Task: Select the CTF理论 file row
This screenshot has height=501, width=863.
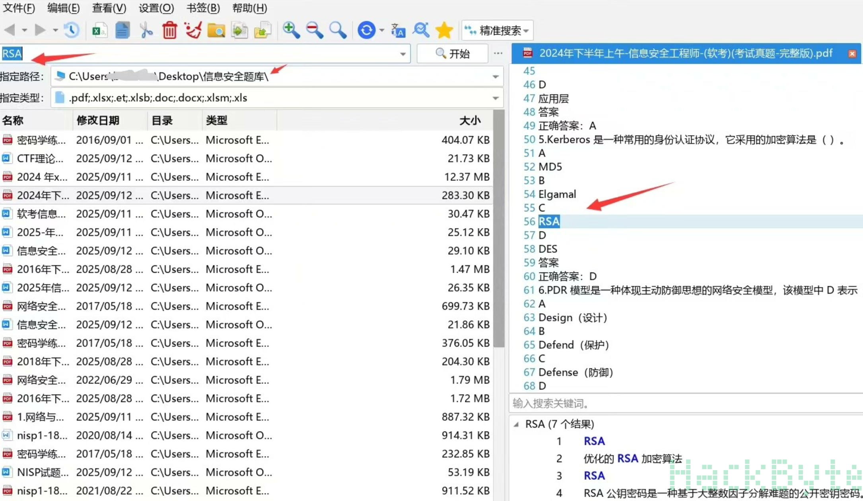Action: [246, 158]
